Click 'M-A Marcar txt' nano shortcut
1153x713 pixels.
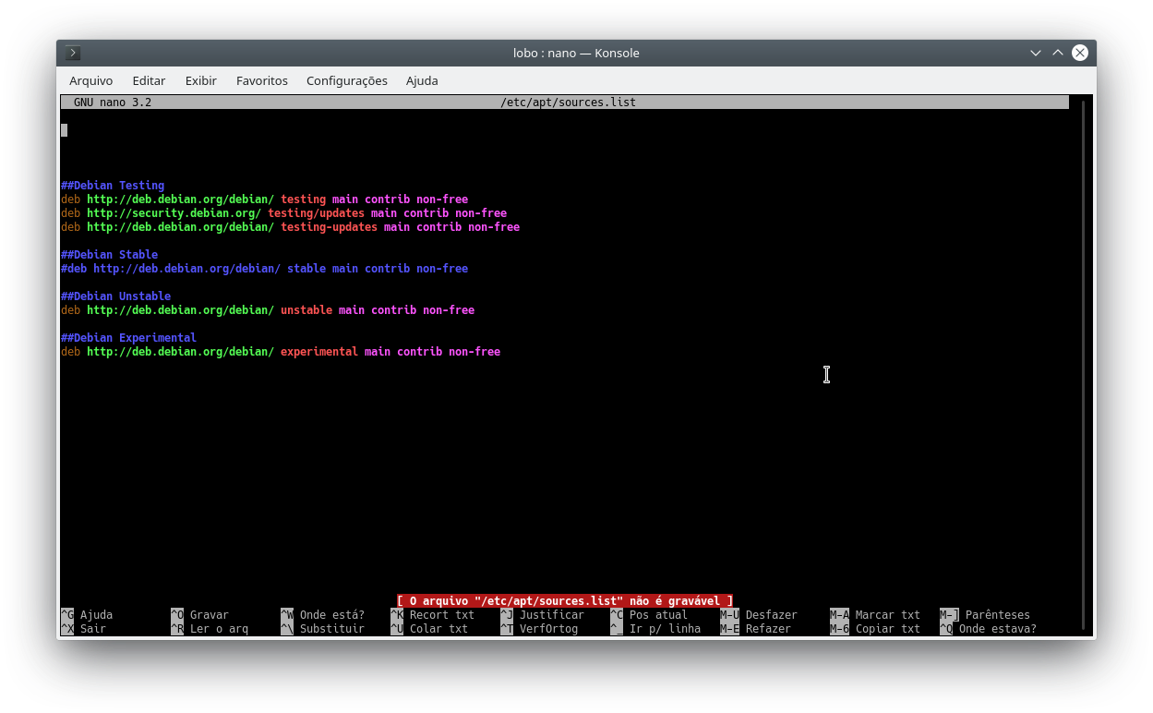click(875, 615)
